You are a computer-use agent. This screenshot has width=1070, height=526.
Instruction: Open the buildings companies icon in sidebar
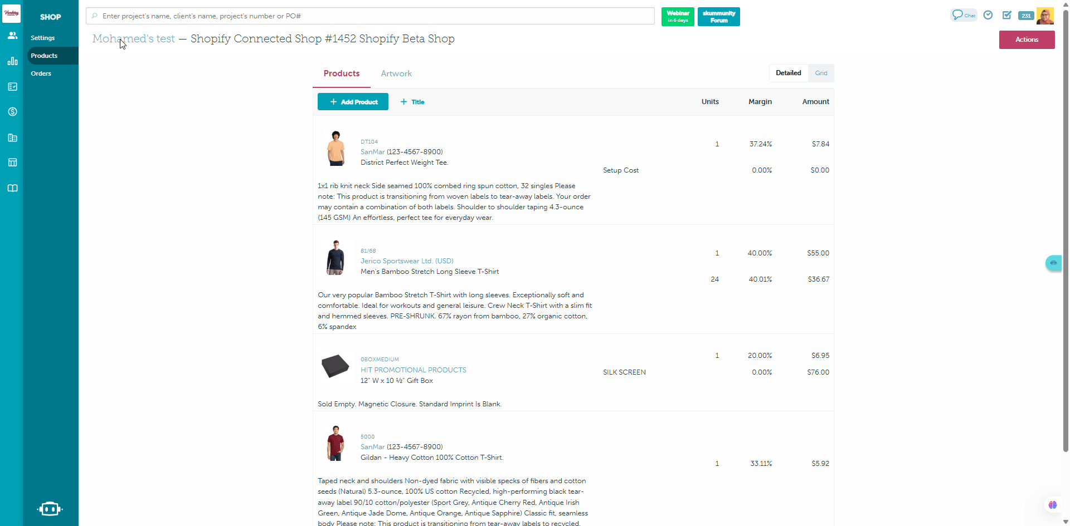(12, 137)
